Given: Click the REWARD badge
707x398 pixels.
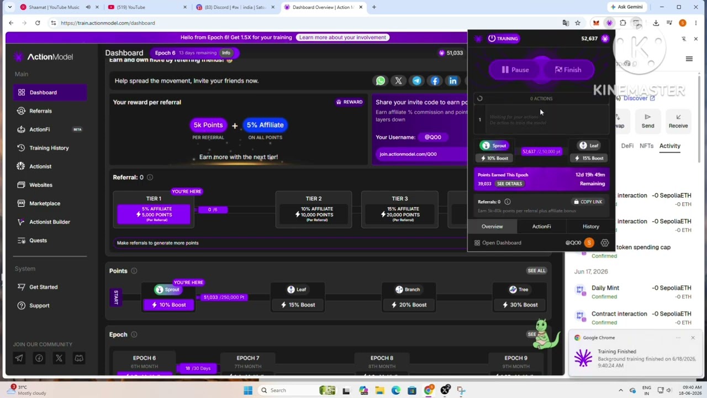Looking at the screenshot, I should [350, 102].
